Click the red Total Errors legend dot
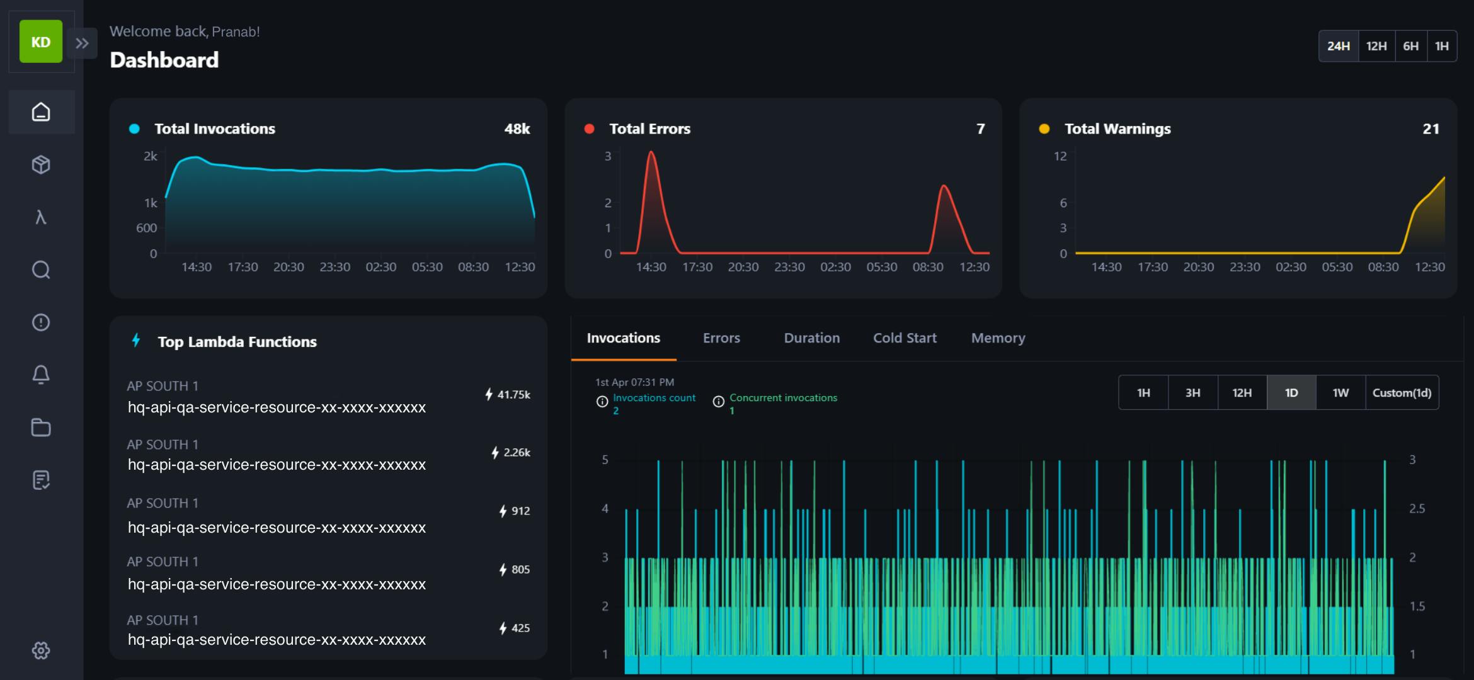Screen dimensions: 1474x680 590,129
